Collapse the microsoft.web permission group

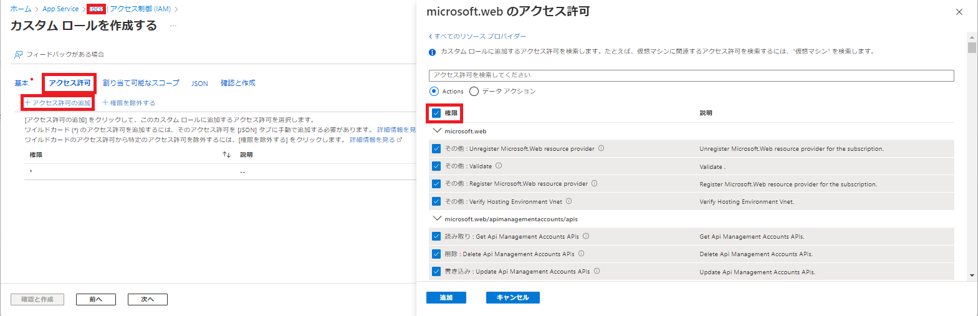pos(437,131)
